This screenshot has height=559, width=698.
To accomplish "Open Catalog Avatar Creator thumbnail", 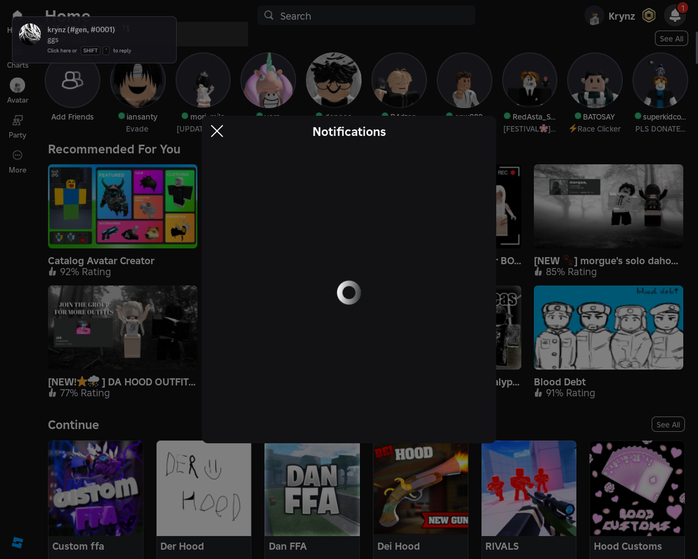I will 123,206.
